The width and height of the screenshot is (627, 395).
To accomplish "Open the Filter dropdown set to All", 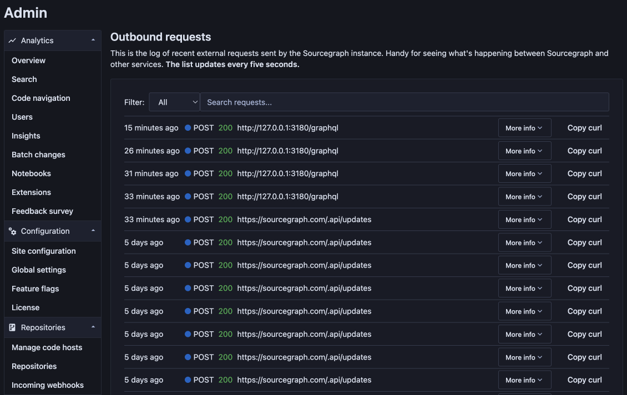I will [174, 102].
